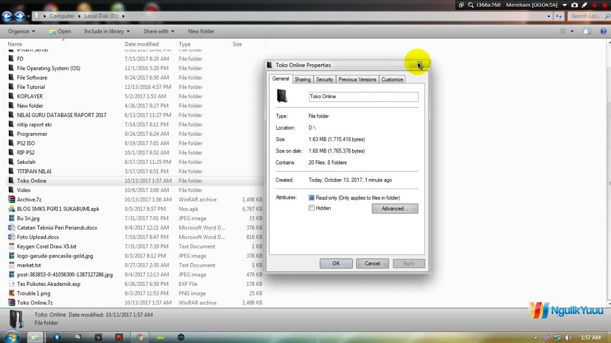Viewport: 611px width, 343px height.
Task: Select the Archive.7z file icon
Action: 12,200
